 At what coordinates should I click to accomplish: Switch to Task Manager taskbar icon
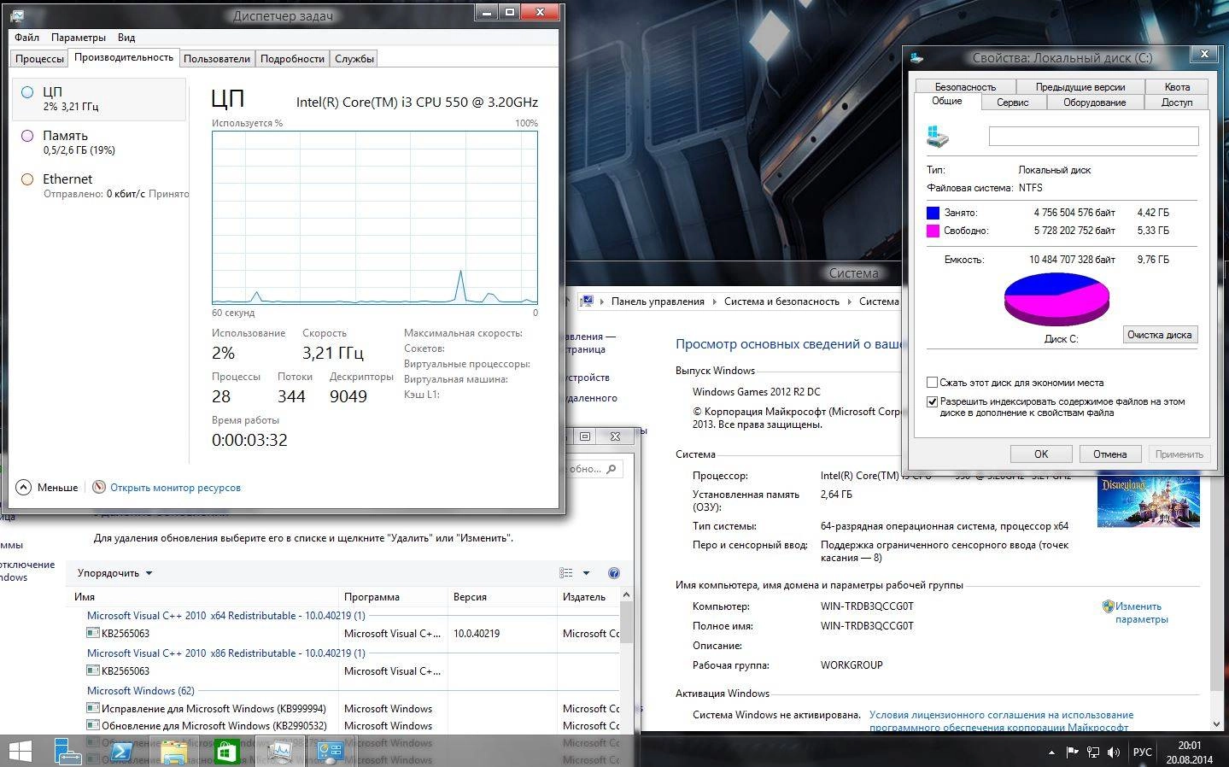(x=278, y=752)
